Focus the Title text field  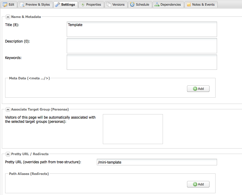click(x=142, y=29)
